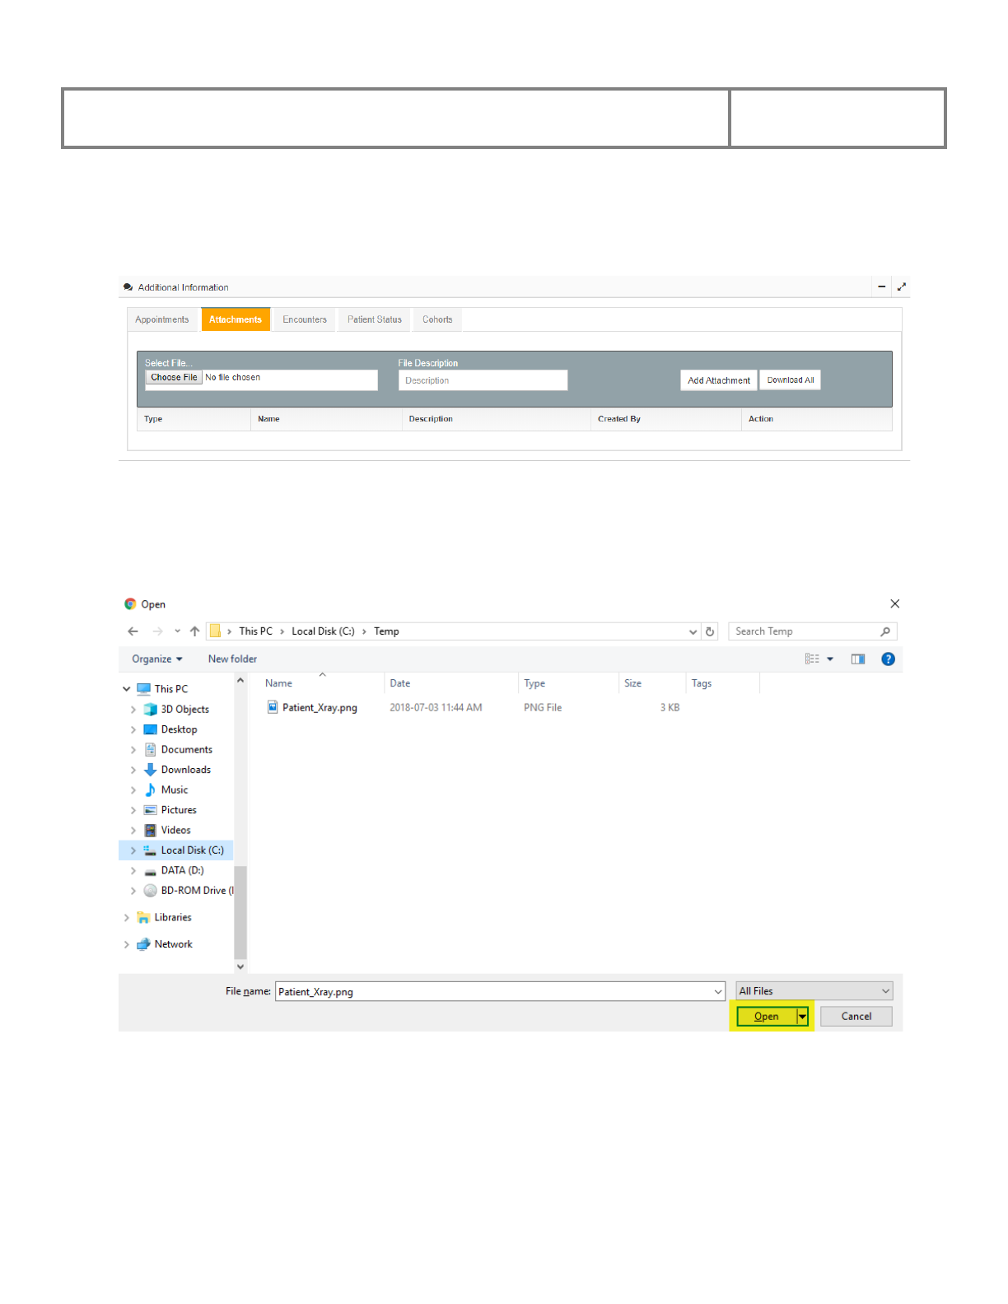Minimize the Additional Information panel

881,286
